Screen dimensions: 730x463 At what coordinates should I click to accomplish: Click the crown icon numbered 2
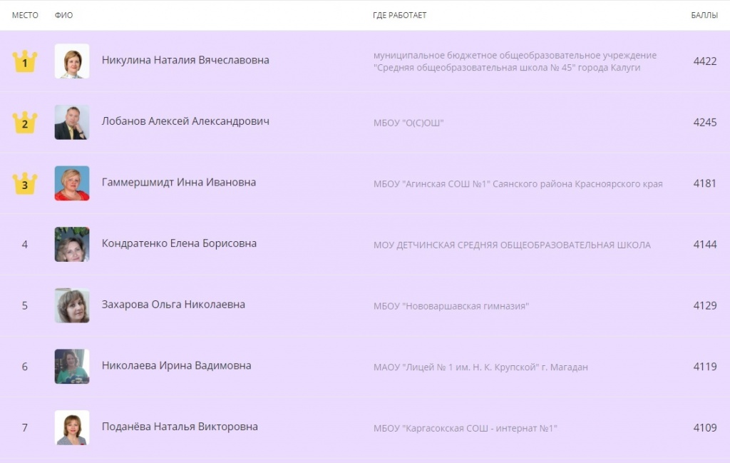[25, 123]
